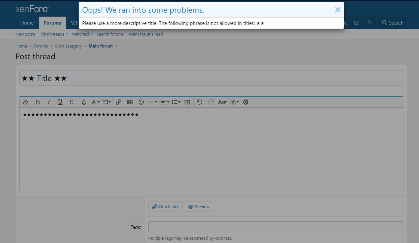Click the Insert table icon

[x=187, y=102]
